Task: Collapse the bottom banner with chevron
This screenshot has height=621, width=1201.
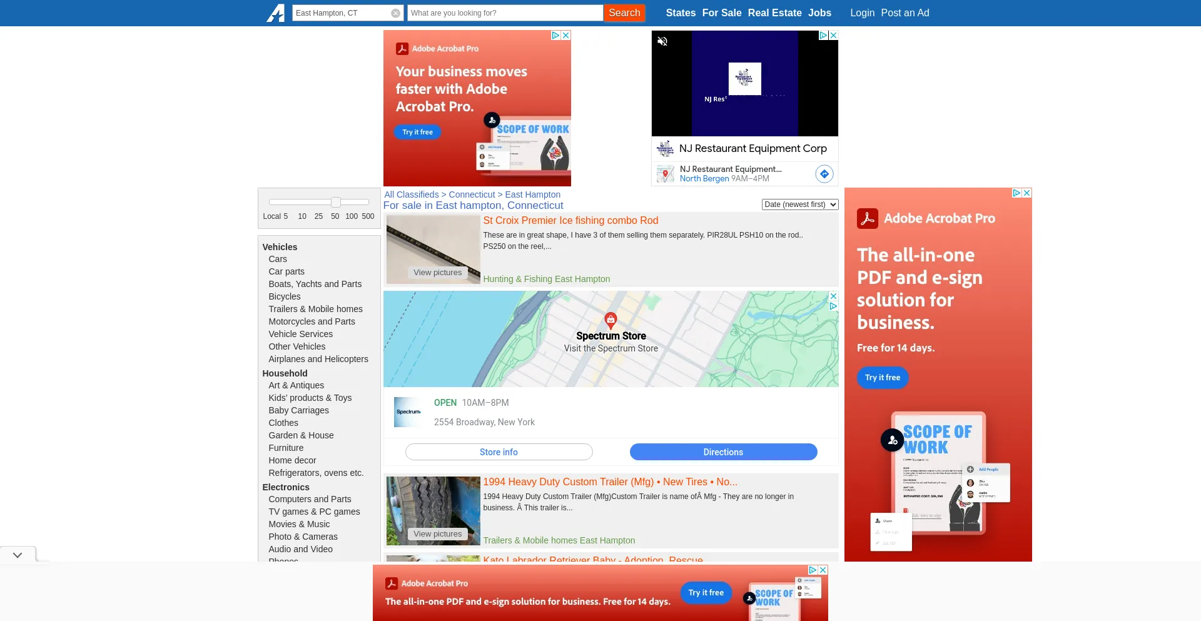Action: pyautogui.click(x=18, y=555)
